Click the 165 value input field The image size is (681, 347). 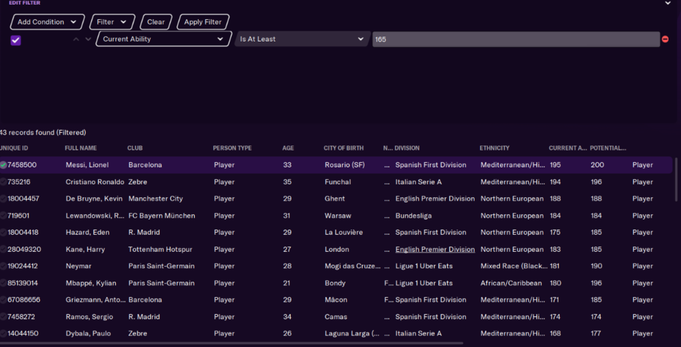pos(516,39)
